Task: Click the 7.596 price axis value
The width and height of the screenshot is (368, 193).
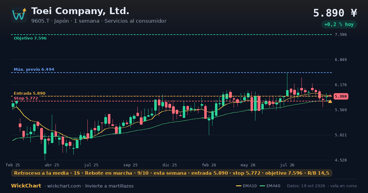Action: click(x=341, y=35)
